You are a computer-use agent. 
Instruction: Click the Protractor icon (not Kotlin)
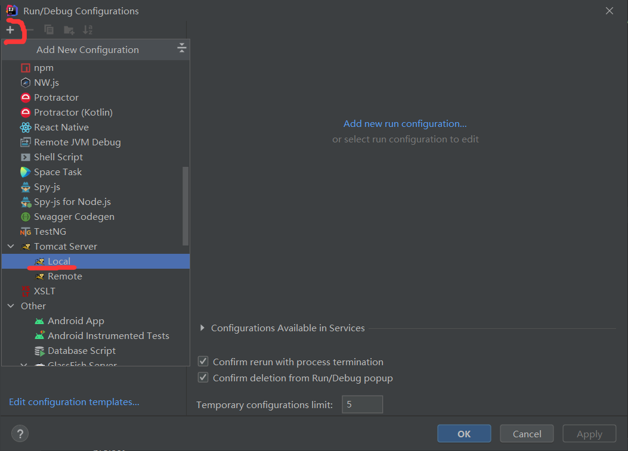(26, 98)
